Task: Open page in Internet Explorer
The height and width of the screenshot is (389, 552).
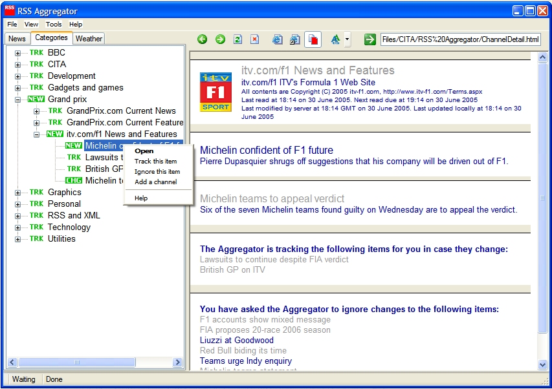Action: pos(277,39)
